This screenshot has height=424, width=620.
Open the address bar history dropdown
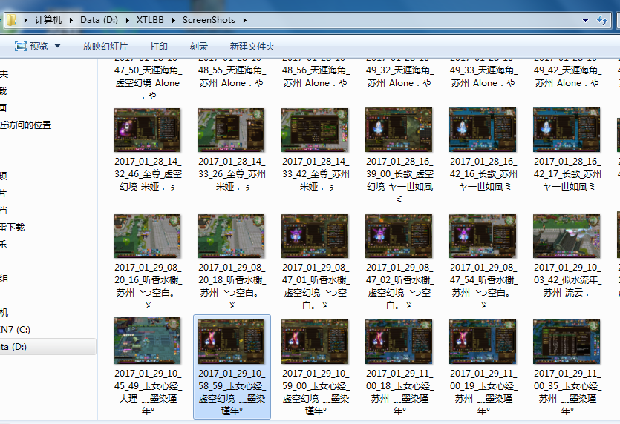click(585, 20)
